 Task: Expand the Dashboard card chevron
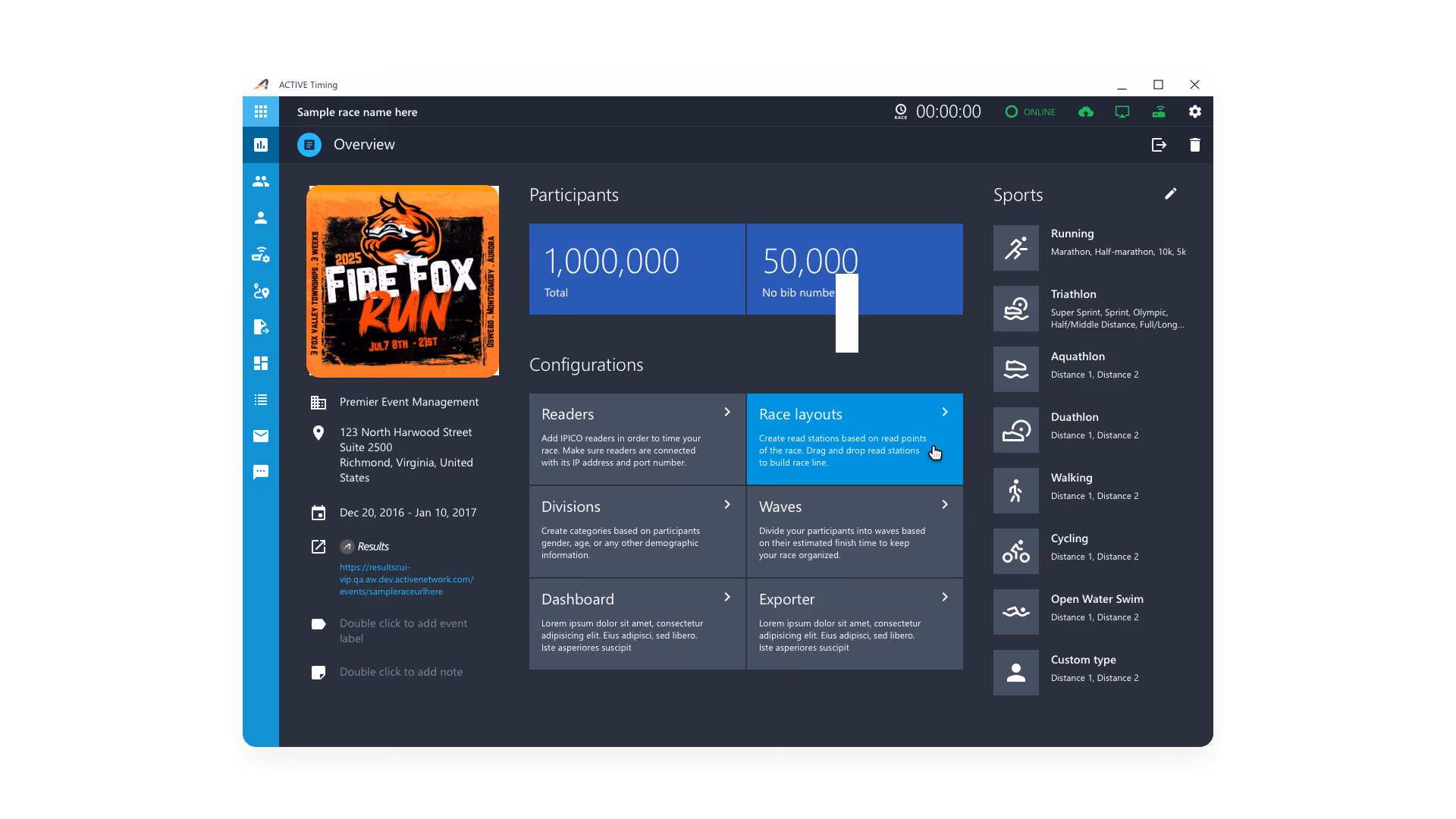tap(727, 597)
